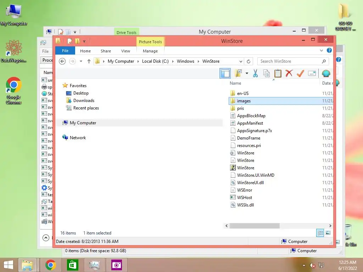
Task: Select the resources.pri file
Action: point(249,145)
